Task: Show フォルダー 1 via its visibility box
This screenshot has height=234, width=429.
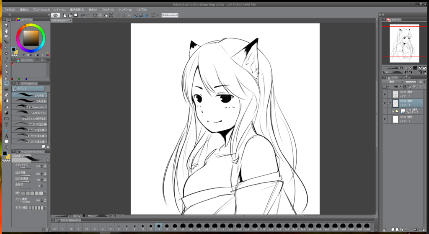Action: [x=385, y=111]
